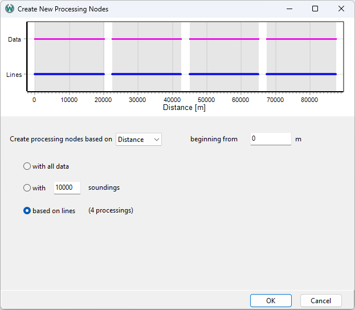Focus the soundings count field showing 10000
Screen dimensions: 355x310
pos(67,187)
